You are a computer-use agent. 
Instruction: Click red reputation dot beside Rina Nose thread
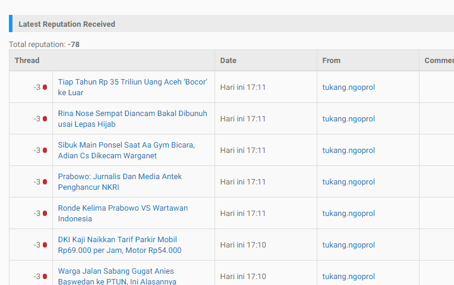[45, 119]
